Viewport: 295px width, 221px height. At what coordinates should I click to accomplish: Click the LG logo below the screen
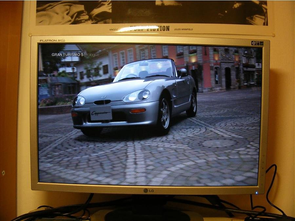coord(148,191)
